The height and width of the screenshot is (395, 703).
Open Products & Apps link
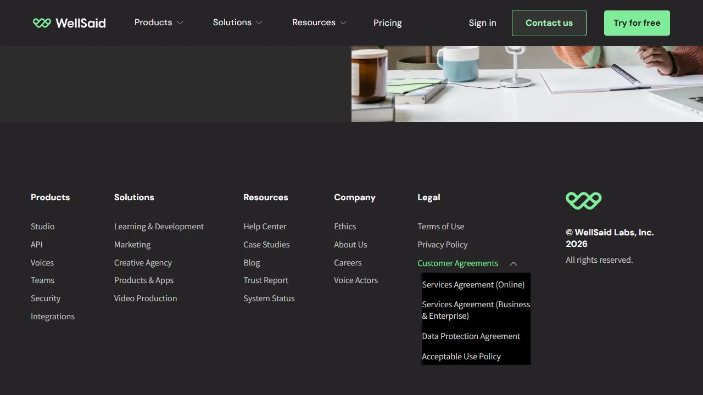pyautogui.click(x=144, y=280)
